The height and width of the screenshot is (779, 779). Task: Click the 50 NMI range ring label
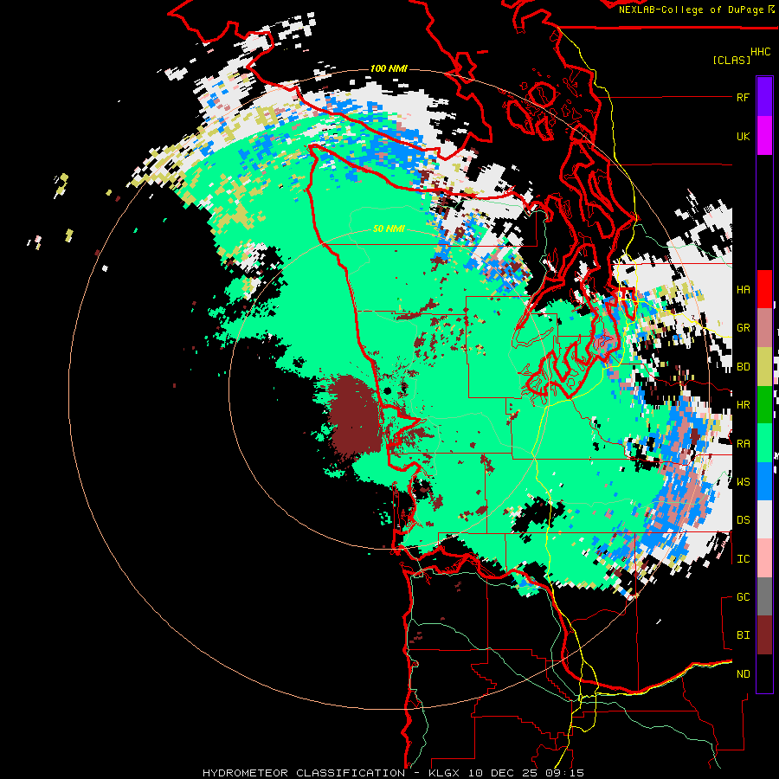point(389,229)
